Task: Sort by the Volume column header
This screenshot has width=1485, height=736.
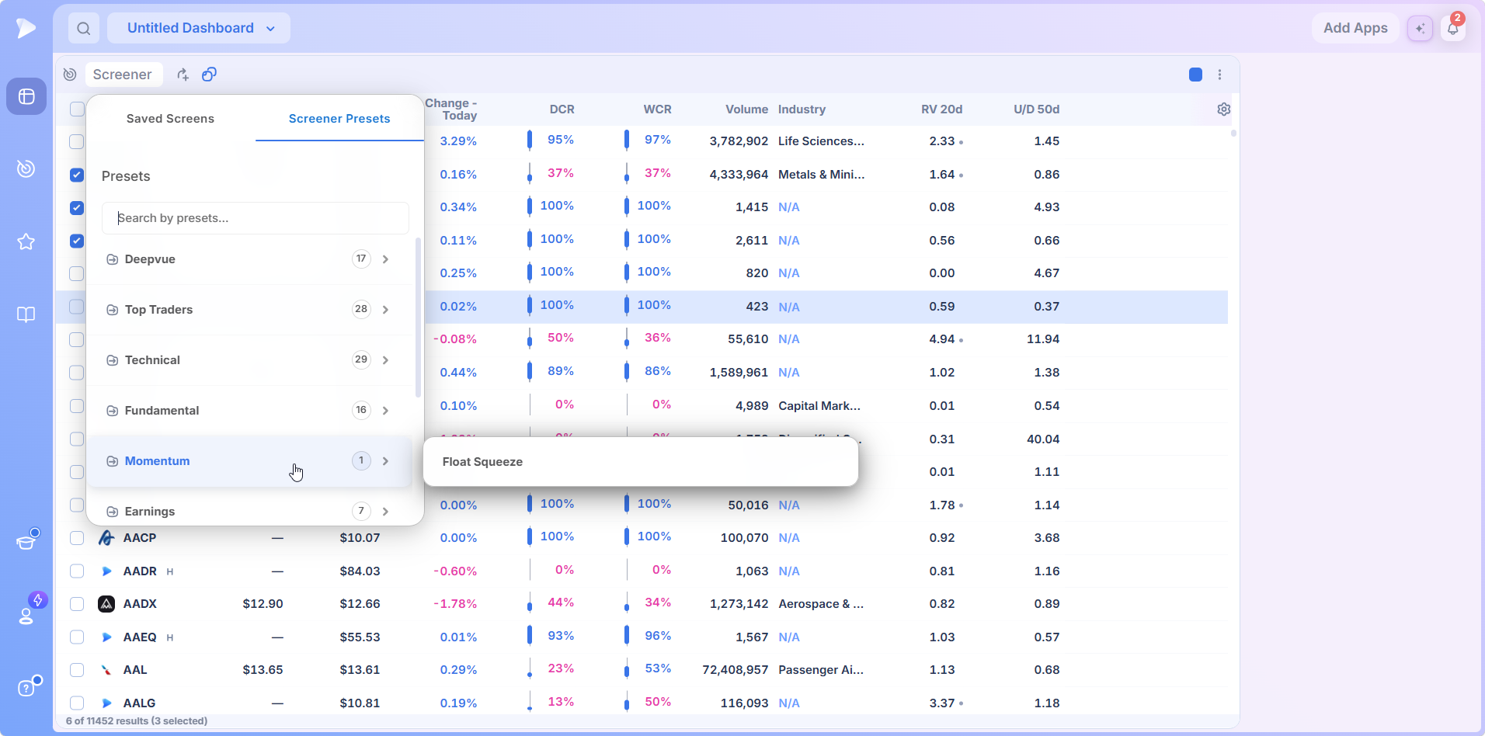Action: [x=746, y=109]
